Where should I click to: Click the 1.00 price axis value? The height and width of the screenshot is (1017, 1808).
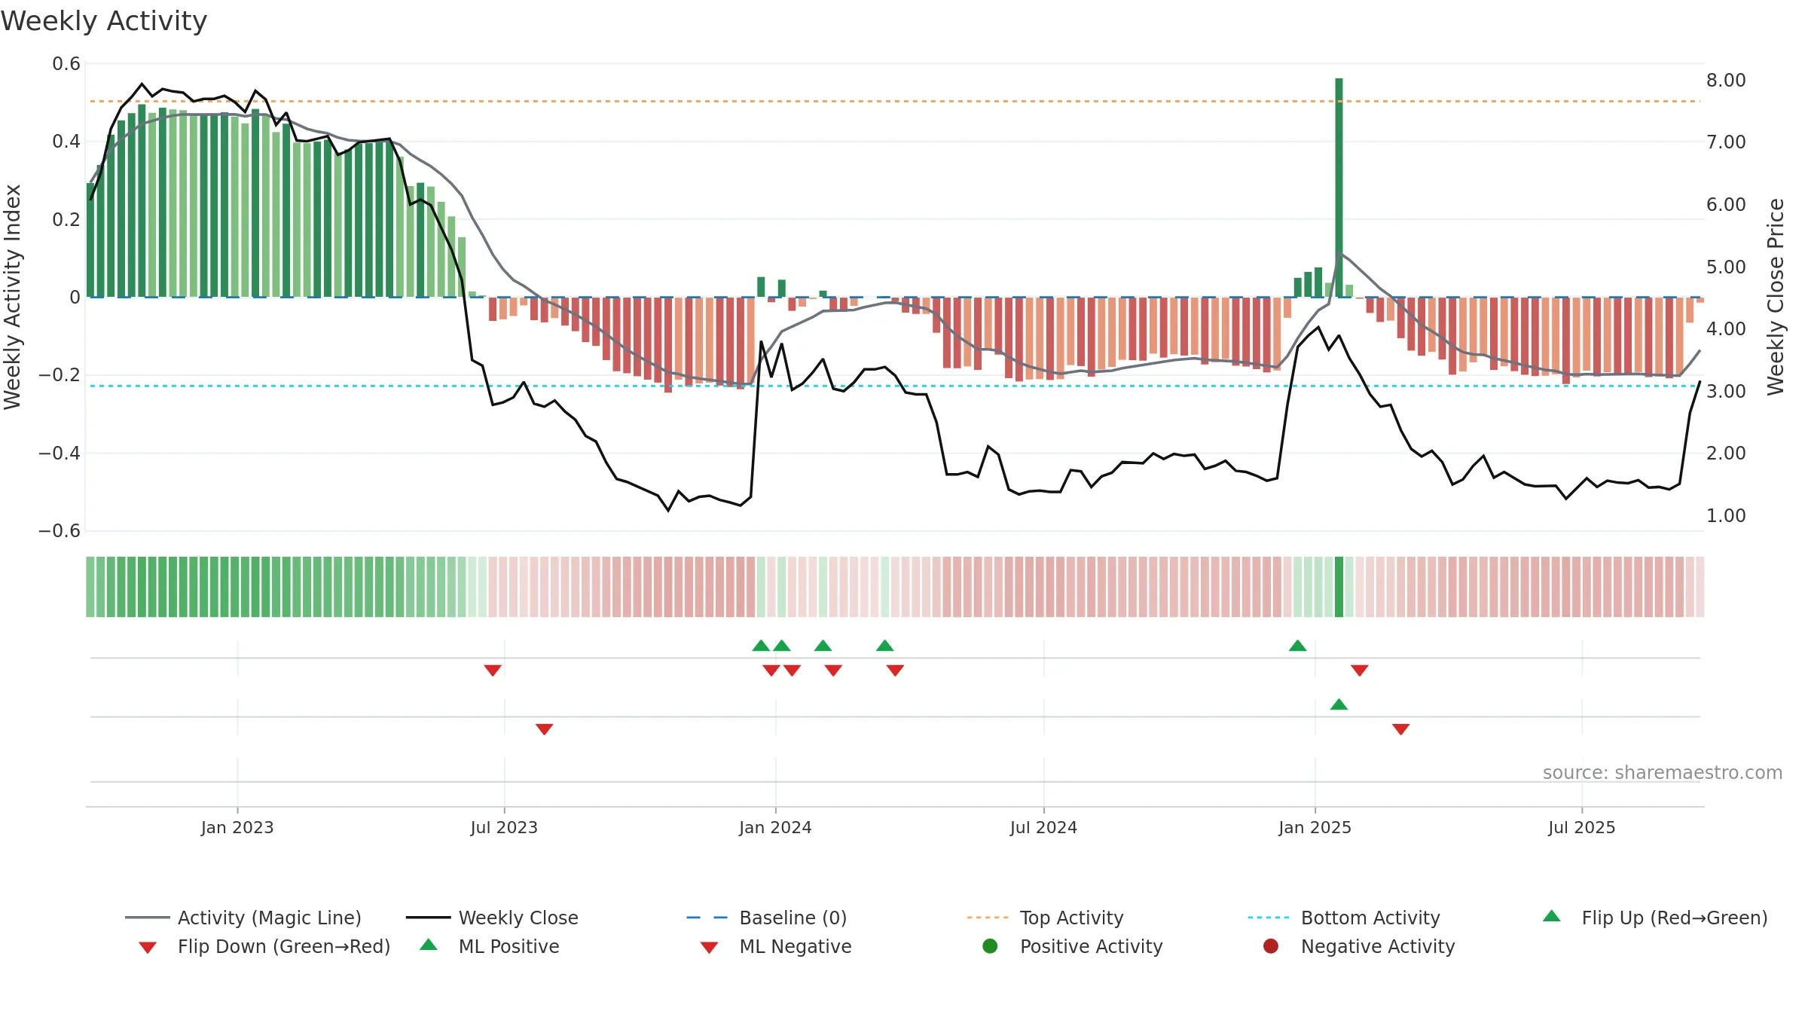[x=1726, y=515]
